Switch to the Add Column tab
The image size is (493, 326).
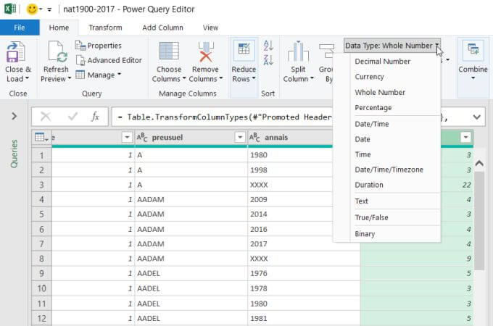[162, 28]
